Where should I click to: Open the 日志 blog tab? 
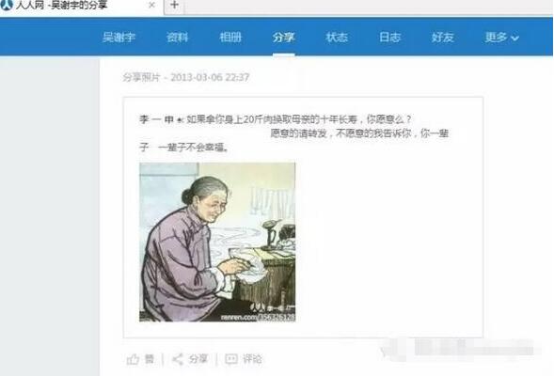pos(389,37)
